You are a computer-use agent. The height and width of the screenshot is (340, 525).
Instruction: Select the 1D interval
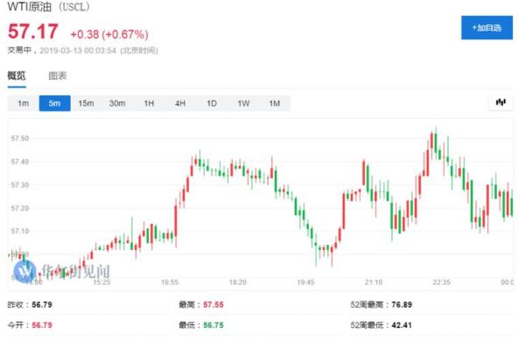(x=212, y=103)
